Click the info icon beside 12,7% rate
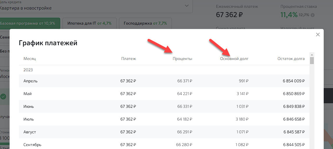Image resolution: width=333 pixels, height=149 pixels. point(313,15)
